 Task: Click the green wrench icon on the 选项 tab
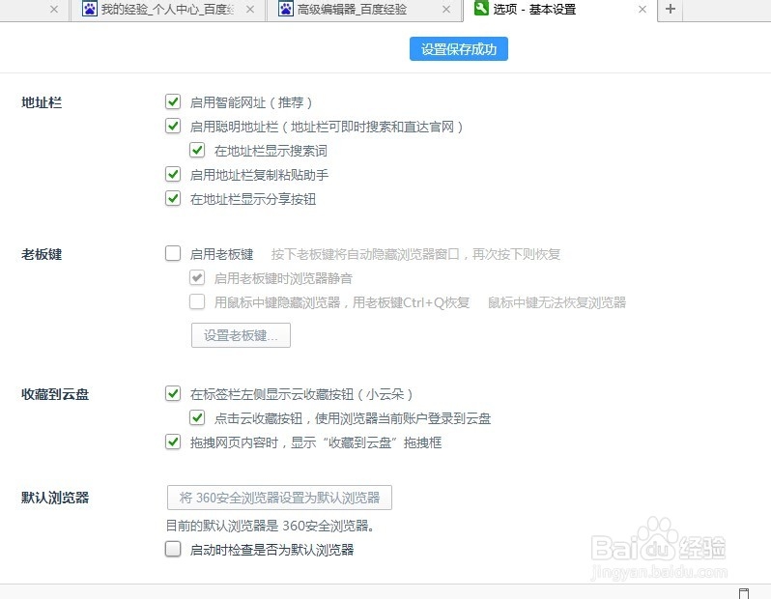[x=481, y=8]
